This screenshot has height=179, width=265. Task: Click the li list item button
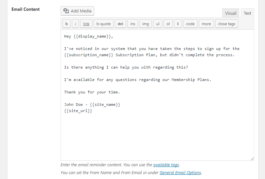coord(178,24)
